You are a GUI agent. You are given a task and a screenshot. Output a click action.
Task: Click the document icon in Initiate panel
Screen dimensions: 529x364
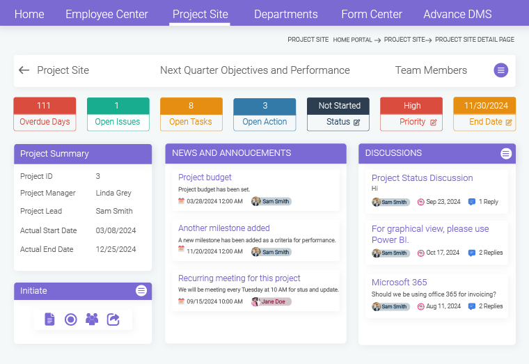click(x=49, y=319)
